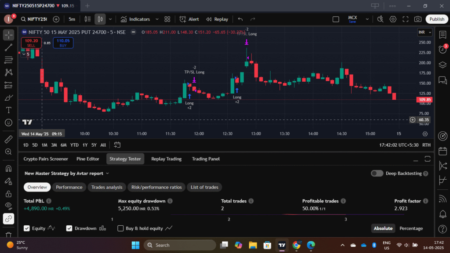Open indicator templates grid icon
The height and width of the screenshot is (253, 450).
coord(167,19)
